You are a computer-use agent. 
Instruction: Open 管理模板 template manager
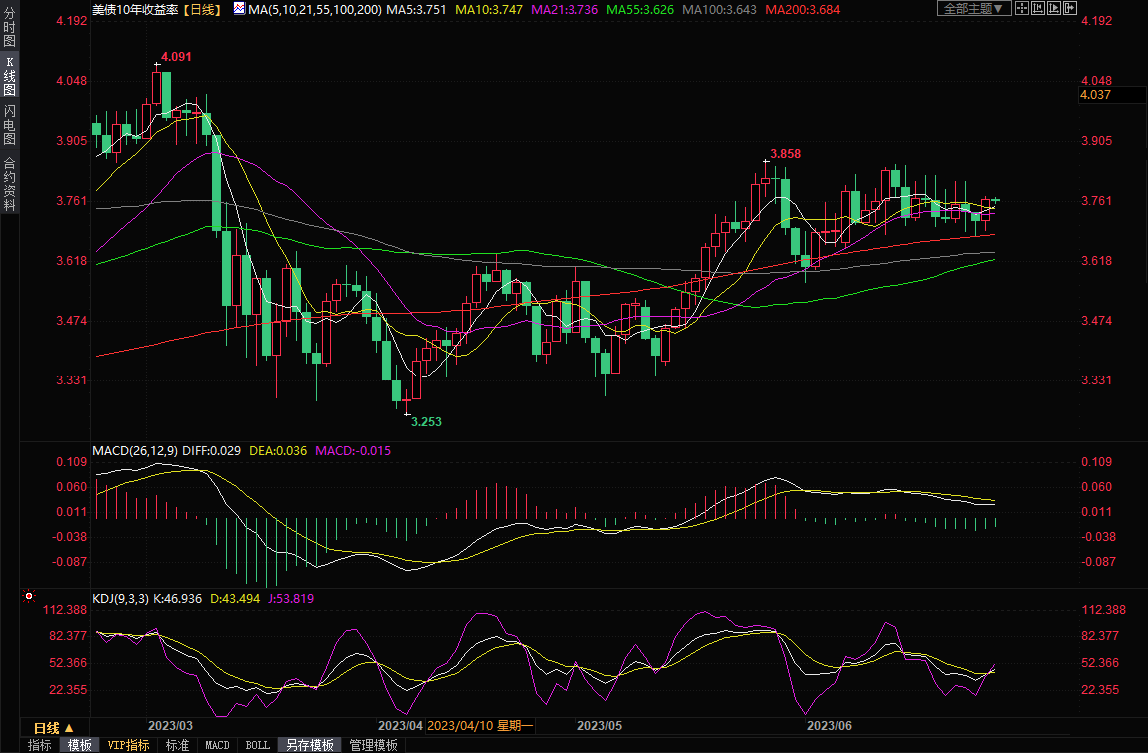click(373, 745)
